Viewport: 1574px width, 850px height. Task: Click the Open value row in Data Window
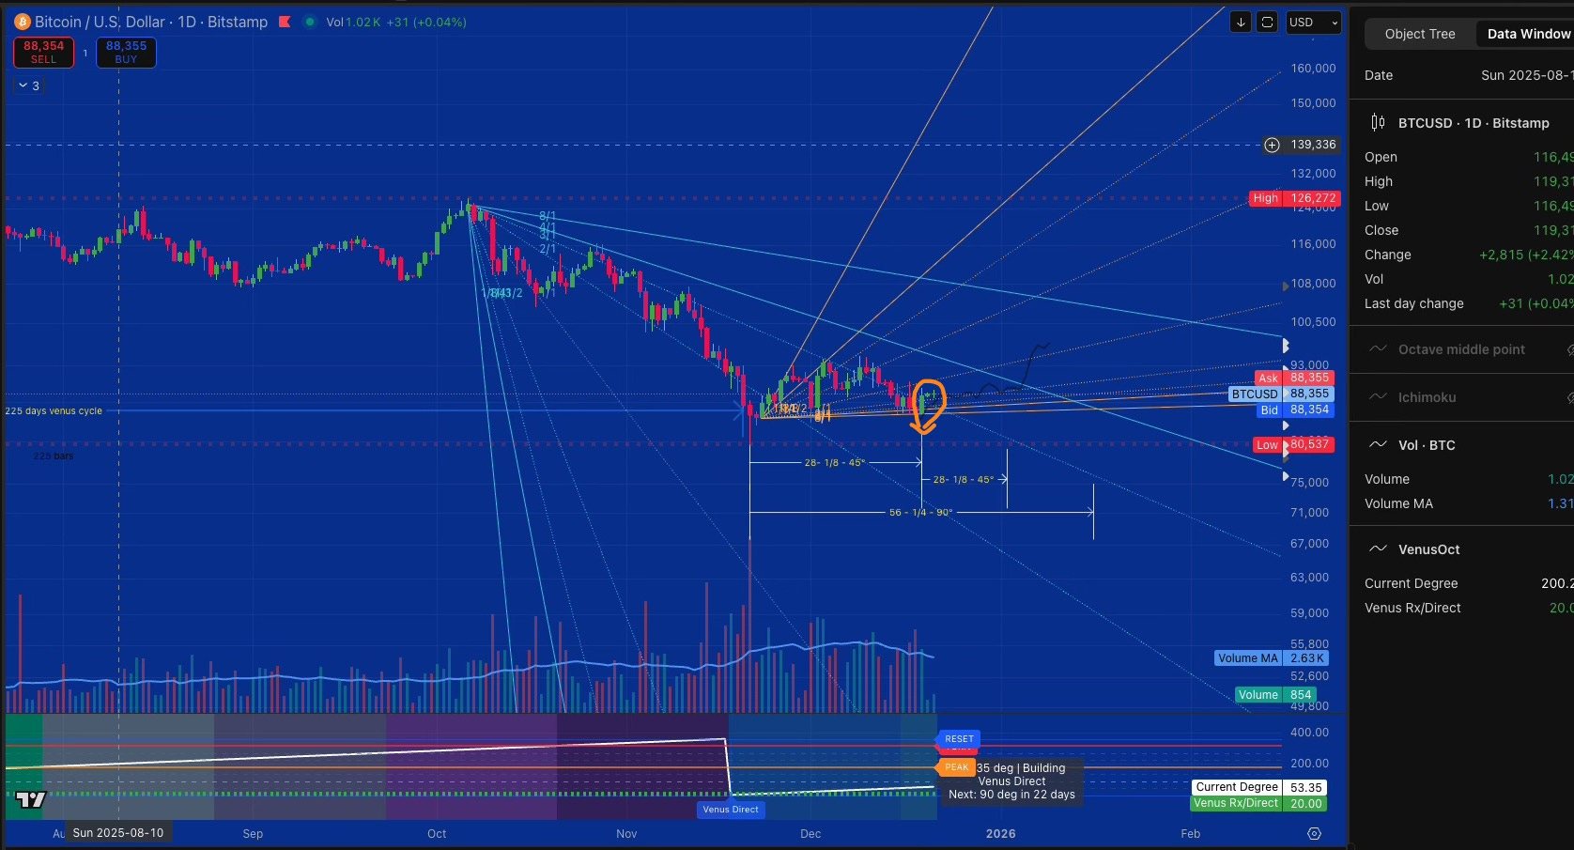pyautogui.click(x=1469, y=157)
